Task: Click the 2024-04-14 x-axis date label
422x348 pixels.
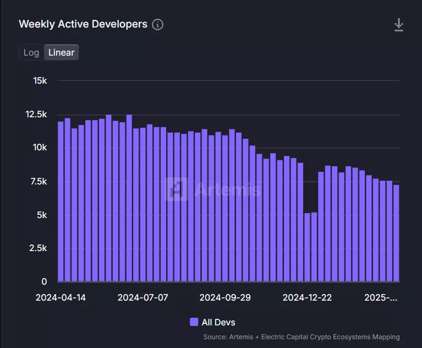Action: coord(61,297)
